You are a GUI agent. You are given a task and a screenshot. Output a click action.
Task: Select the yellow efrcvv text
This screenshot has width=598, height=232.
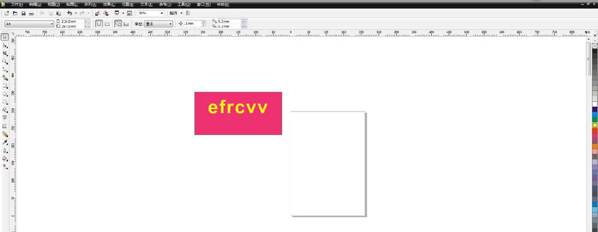tap(238, 107)
